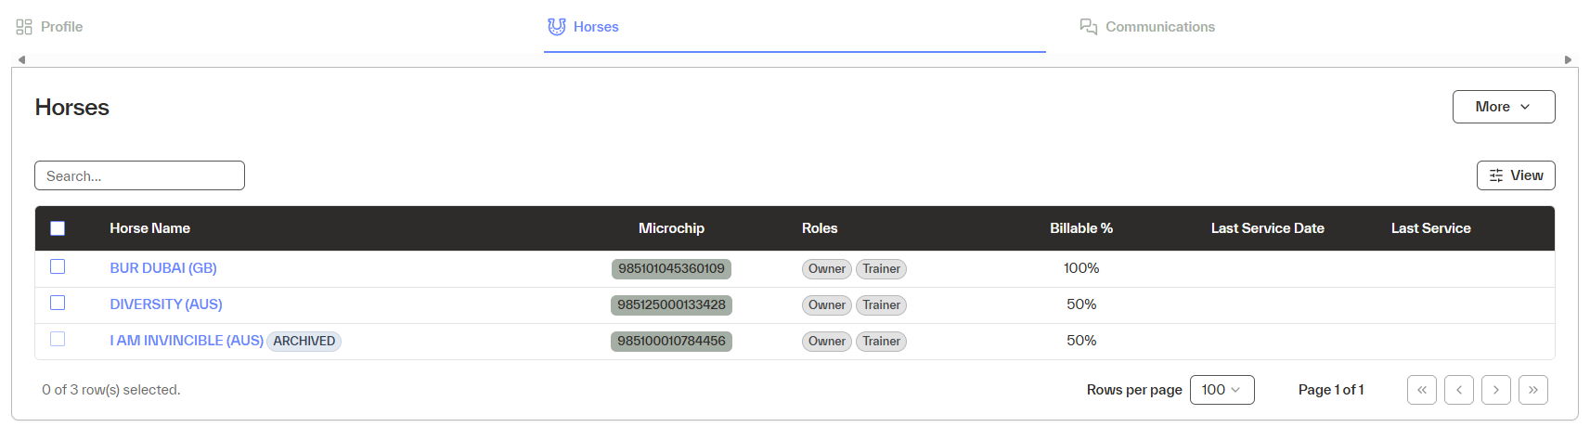Open the DIVERSITY (AUS) horse link
1590x440 pixels.
[166, 304]
